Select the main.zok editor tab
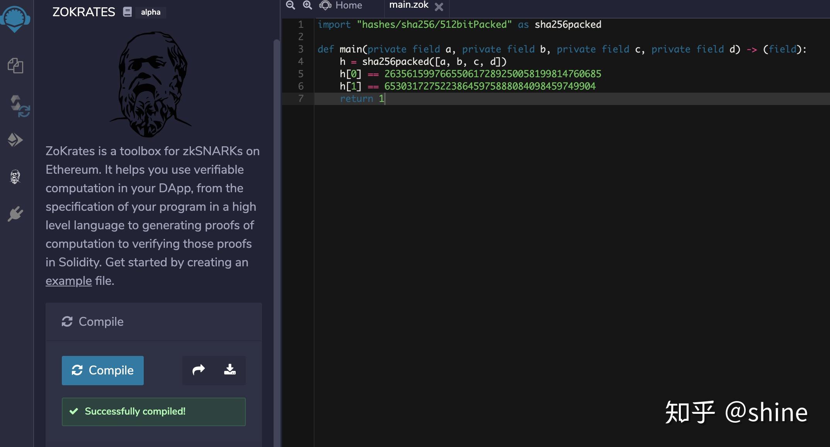This screenshot has height=447, width=830. [x=409, y=5]
